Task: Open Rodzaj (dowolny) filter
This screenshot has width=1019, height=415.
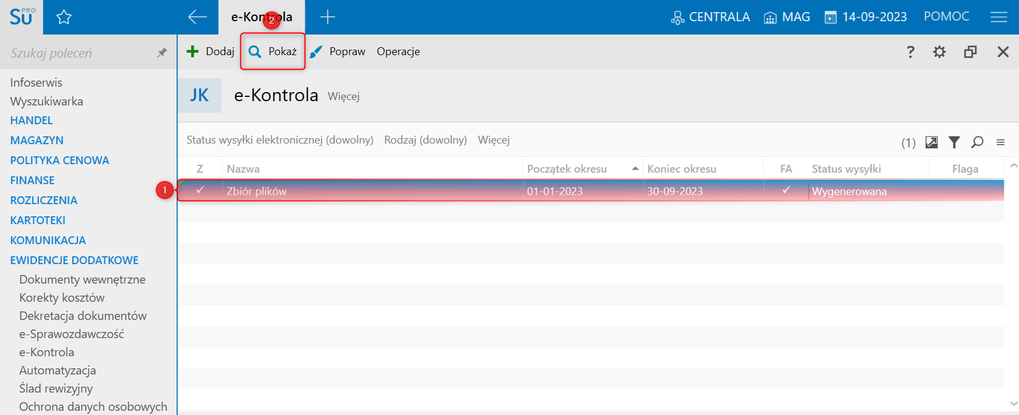Action: pyautogui.click(x=425, y=140)
